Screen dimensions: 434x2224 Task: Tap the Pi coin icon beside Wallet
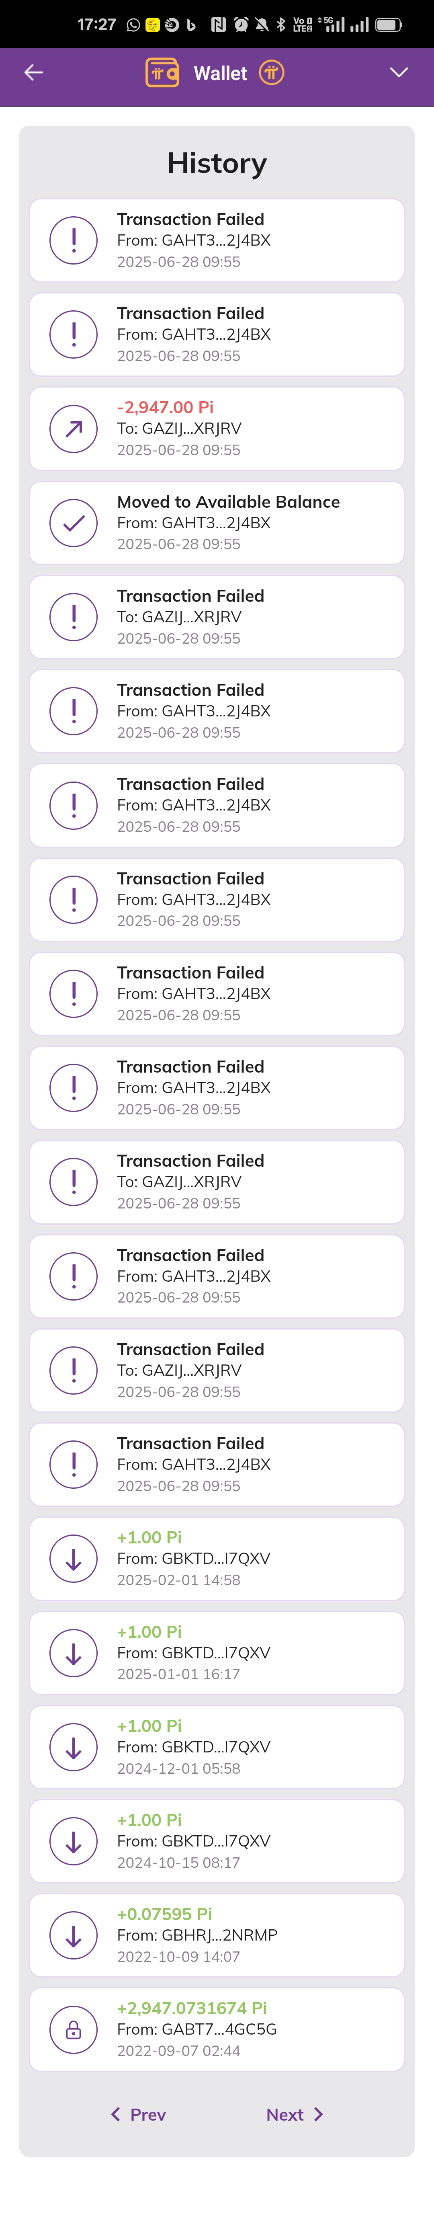[271, 72]
